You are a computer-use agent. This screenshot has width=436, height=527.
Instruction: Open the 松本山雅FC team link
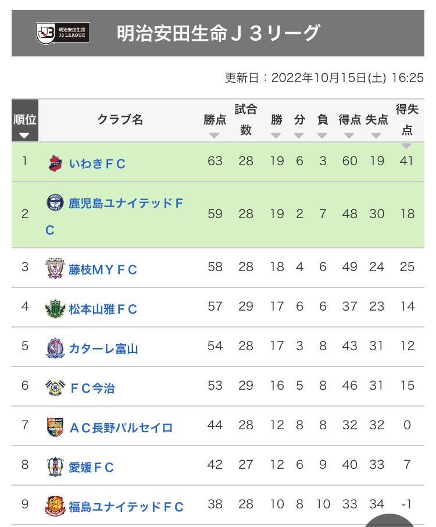click(x=103, y=309)
